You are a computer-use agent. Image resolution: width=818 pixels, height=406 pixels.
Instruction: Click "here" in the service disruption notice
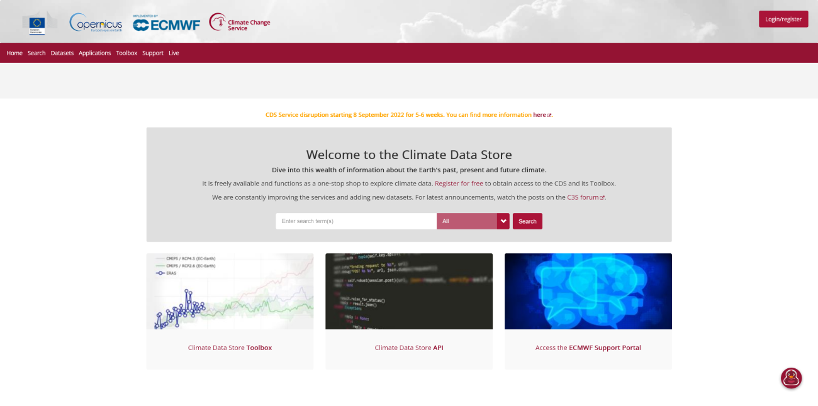click(x=539, y=114)
